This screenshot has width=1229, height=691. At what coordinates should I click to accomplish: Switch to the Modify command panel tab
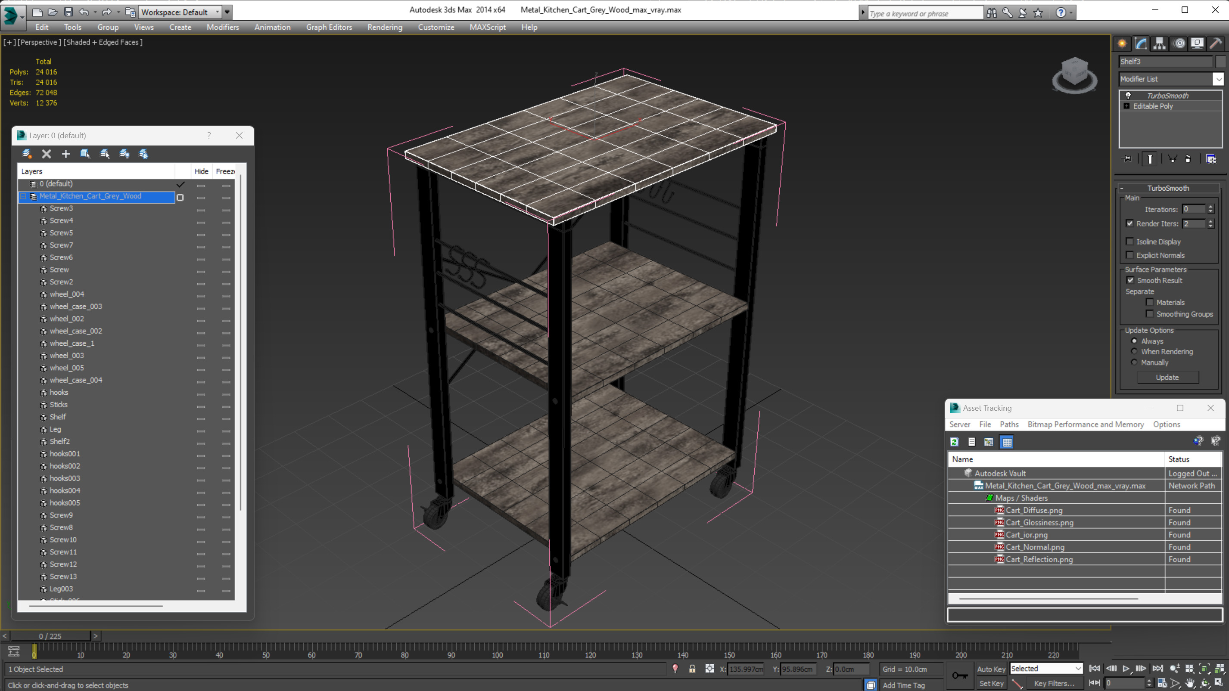pos(1141,44)
